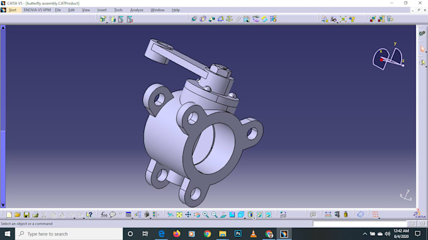
Task: Select the Normal View tool
Action: point(223,215)
